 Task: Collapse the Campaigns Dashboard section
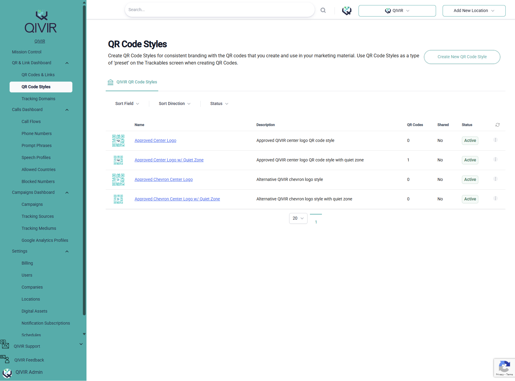coord(67,193)
